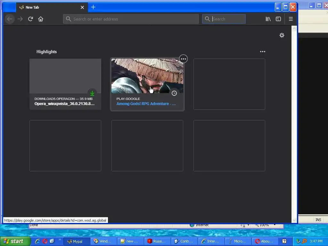Click the page scrollbar up arrow
Screen dimensions: 328x246
tap(294, 28)
